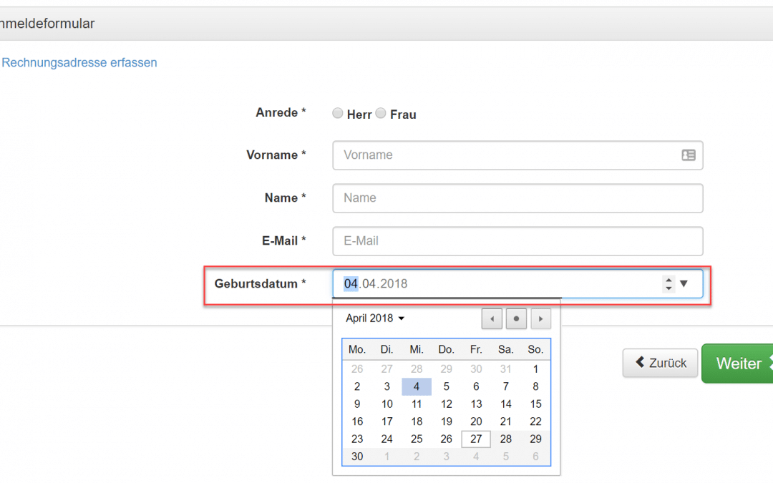
Task: Click into the Vorname input field
Action: (517, 155)
